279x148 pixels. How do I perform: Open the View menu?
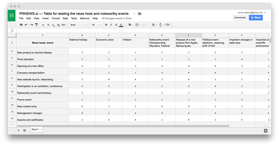(37, 19)
